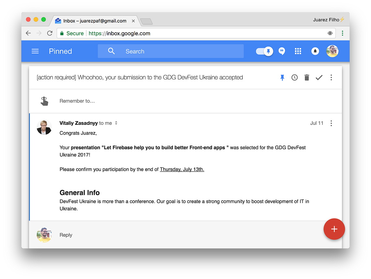Toggle the pinned items switch
The image size is (371, 279).
tap(265, 51)
